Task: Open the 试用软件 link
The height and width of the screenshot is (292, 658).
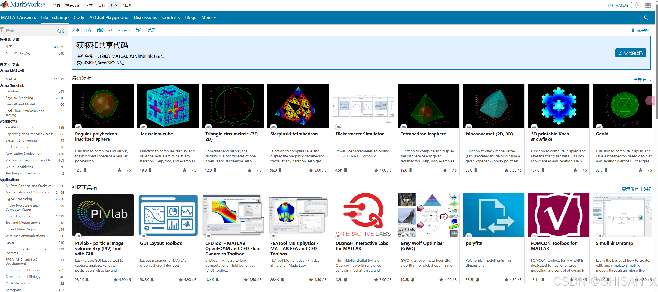Action: point(644,30)
